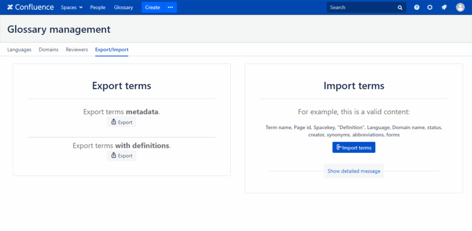Open the Glossary menu item

(124, 7)
